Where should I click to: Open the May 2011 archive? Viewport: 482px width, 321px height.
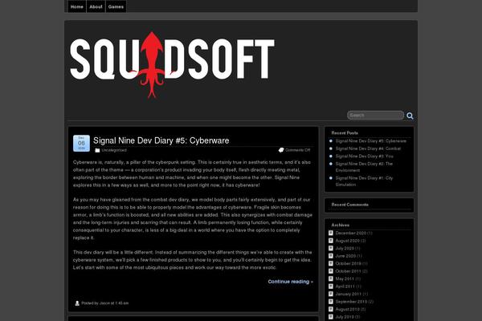click(x=345, y=279)
